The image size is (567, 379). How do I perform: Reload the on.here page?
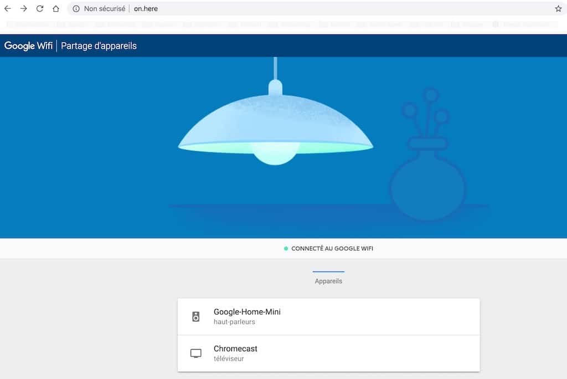(x=40, y=9)
